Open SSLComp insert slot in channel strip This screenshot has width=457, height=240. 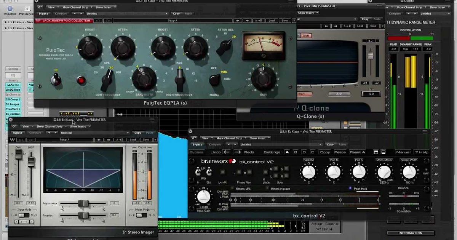click(x=13, y=99)
